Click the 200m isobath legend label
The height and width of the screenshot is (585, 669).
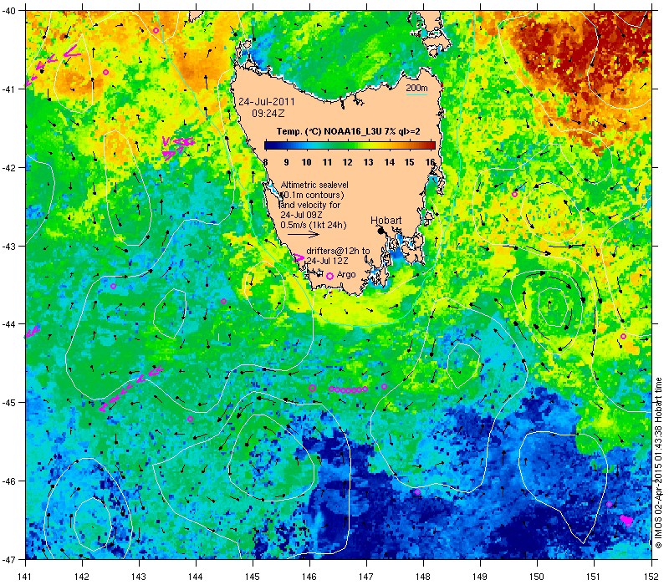[416, 89]
